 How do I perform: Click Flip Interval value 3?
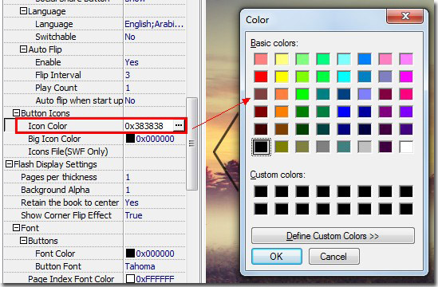(128, 75)
